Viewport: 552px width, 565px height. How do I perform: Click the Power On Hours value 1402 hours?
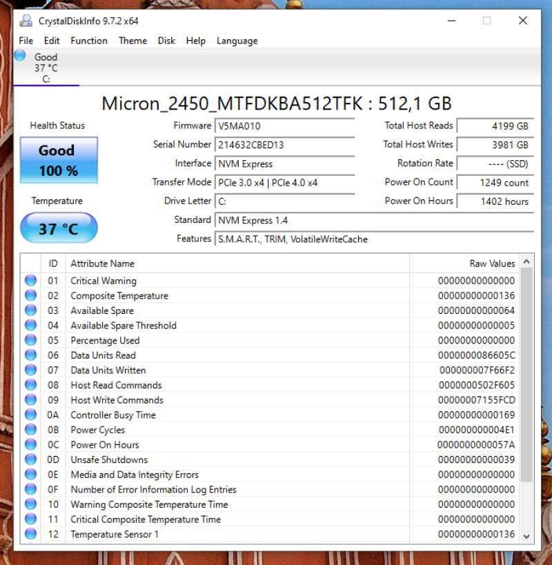pos(495,201)
